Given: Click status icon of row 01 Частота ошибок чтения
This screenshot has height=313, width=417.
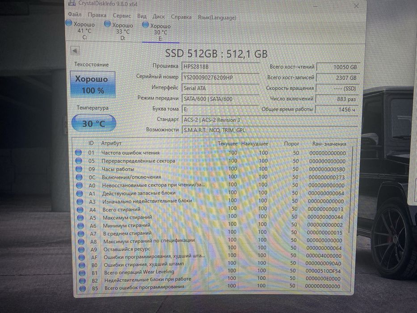Looking at the screenshot, I should (x=78, y=152).
